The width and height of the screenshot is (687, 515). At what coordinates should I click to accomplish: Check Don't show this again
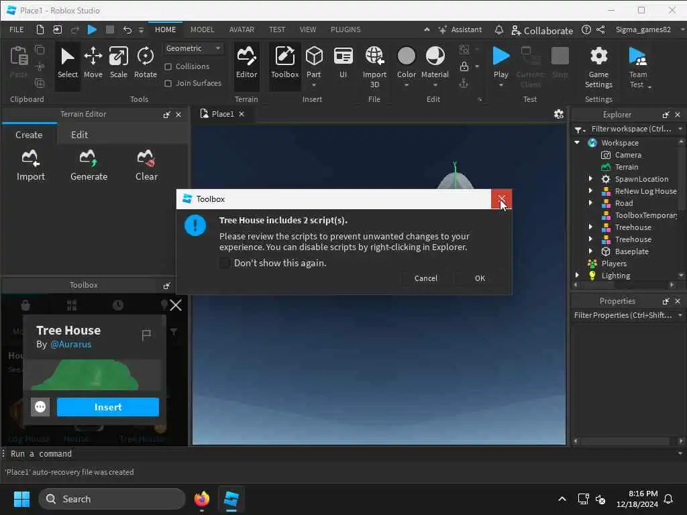click(x=224, y=263)
